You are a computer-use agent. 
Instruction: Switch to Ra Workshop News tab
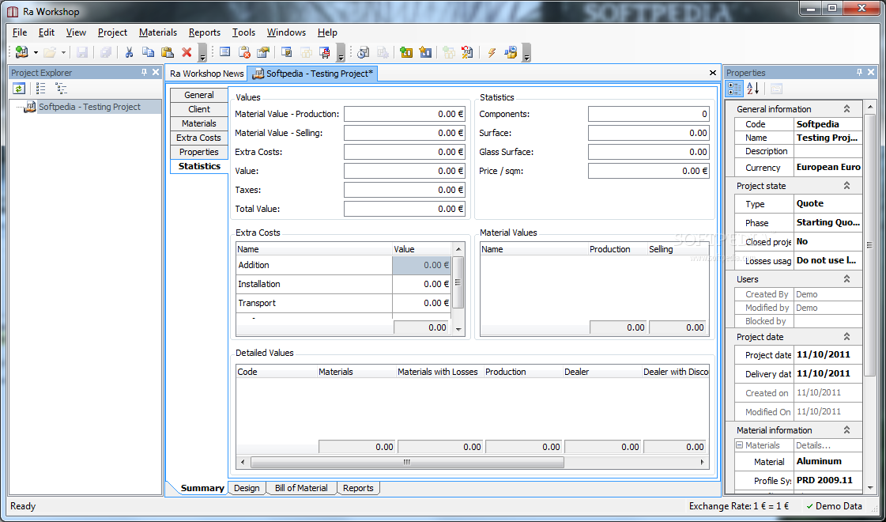207,74
